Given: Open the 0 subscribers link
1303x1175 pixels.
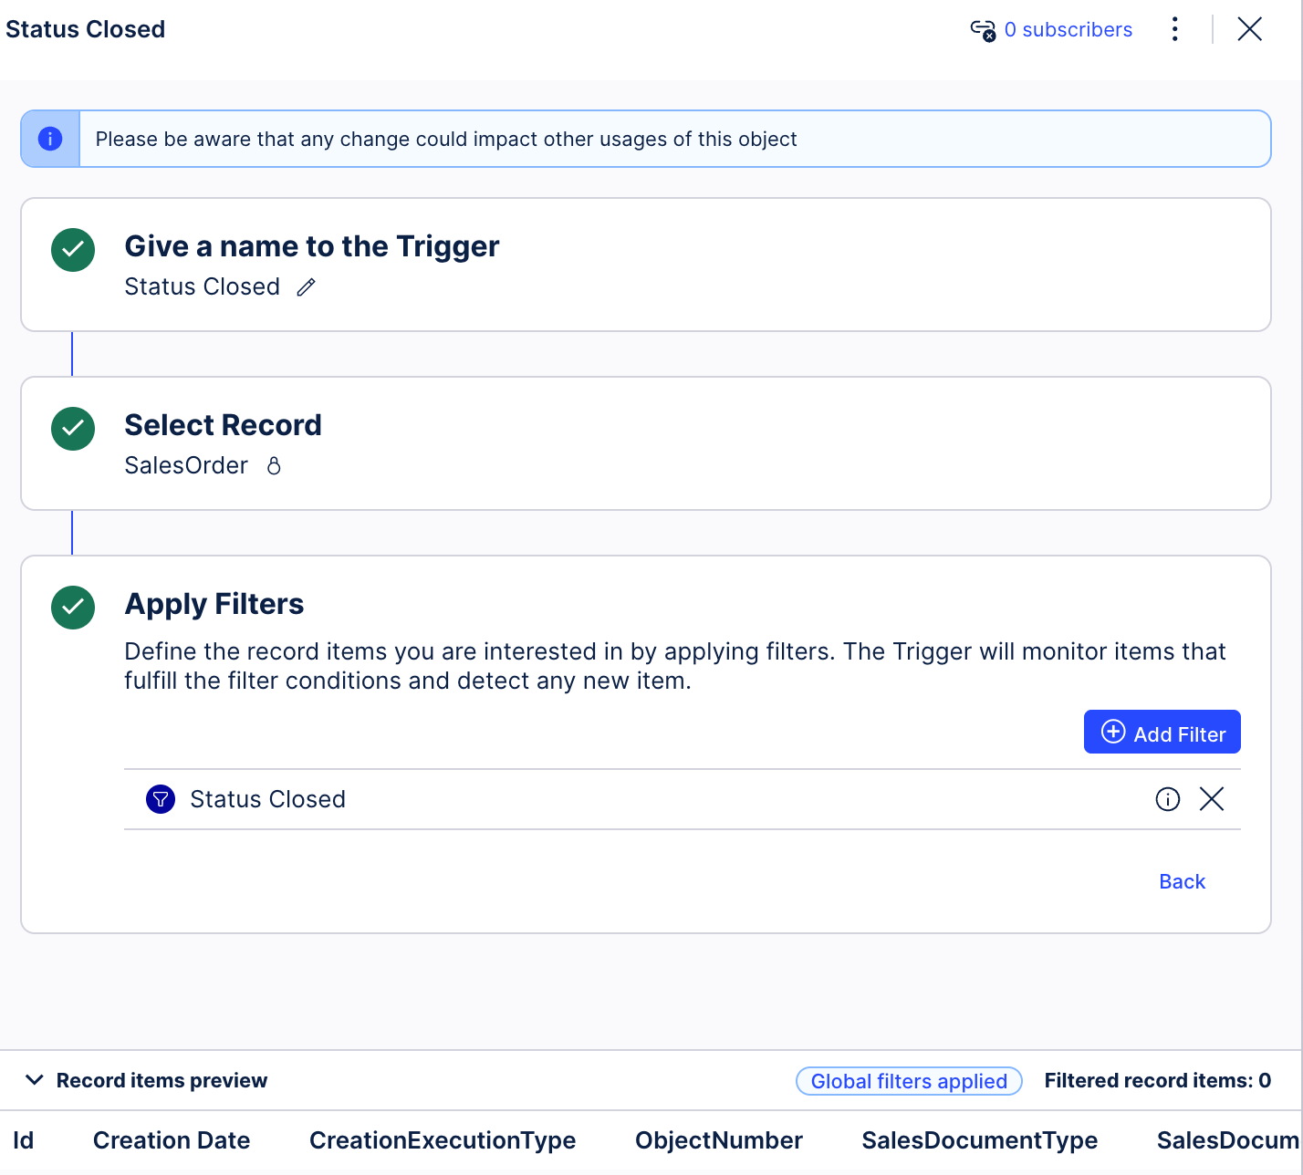Looking at the screenshot, I should [1068, 30].
